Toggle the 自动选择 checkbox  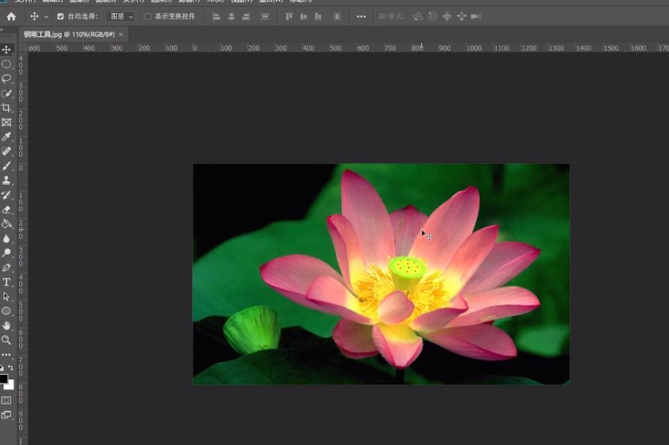[60, 17]
